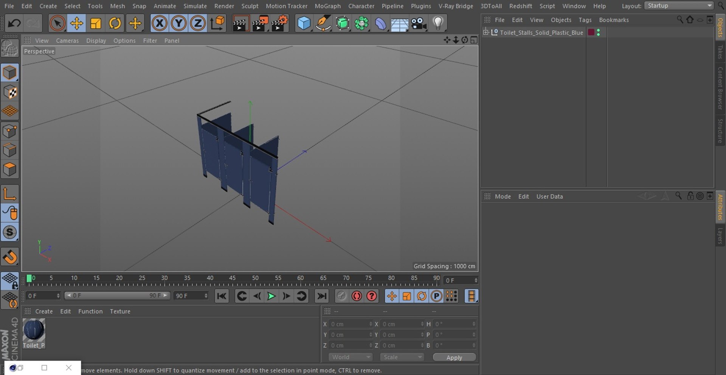Screen dimensions: 726x375
Task: Click the current frame 0 F stepper
Action: coord(461,280)
